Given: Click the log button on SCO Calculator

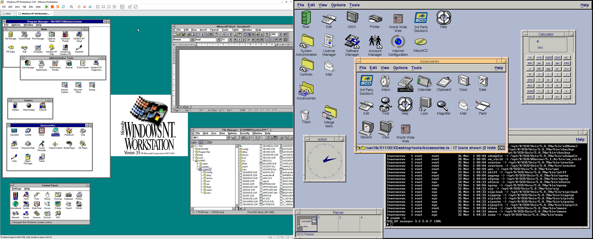Looking at the screenshot, I should click(548, 69).
